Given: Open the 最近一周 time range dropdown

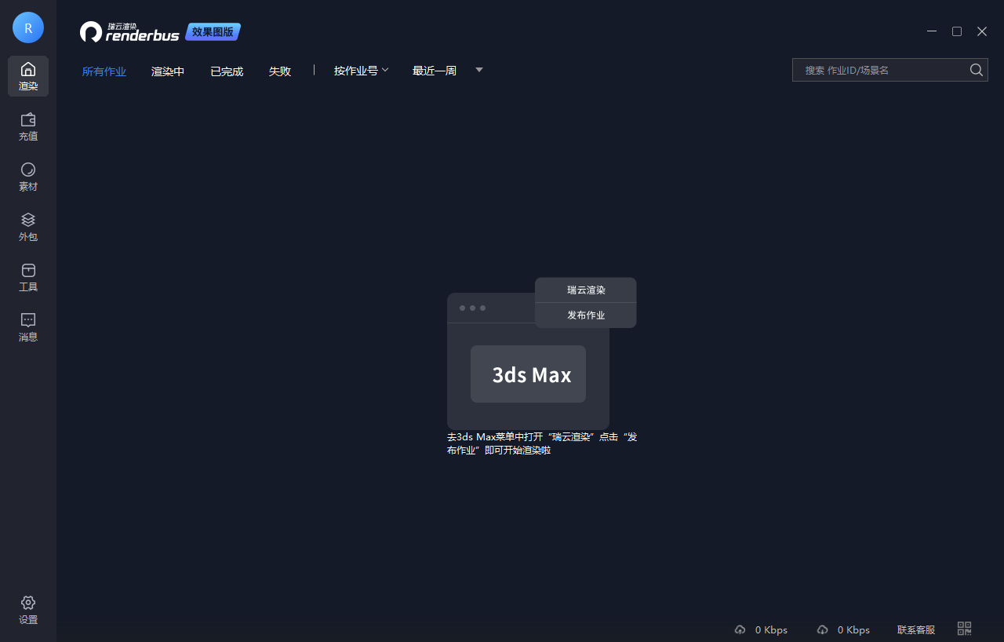Looking at the screenshot, I should 435,71.
